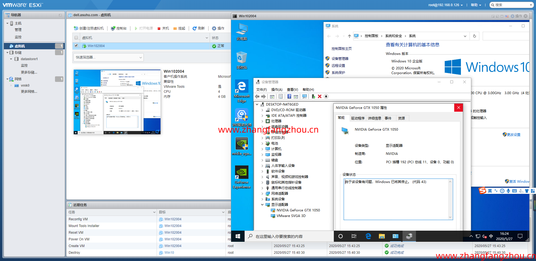Viewport: 536px width, 261px height.
Task: Expand Network adapters tree node
Action: tap(262, 194)
